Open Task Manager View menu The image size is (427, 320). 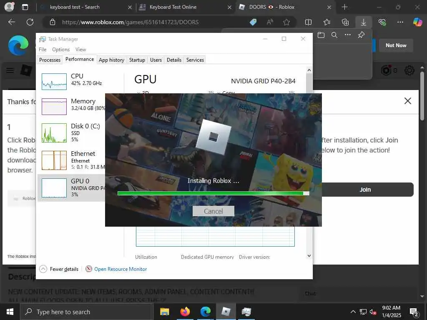coord(80,50)
